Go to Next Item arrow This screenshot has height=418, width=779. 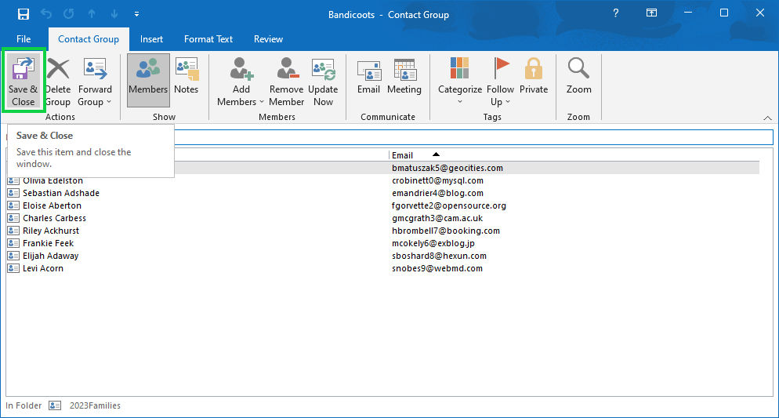[114, 14]
